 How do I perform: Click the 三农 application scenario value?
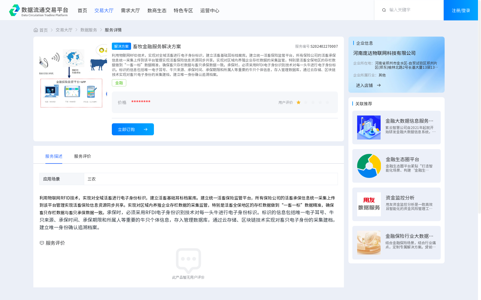92,179
